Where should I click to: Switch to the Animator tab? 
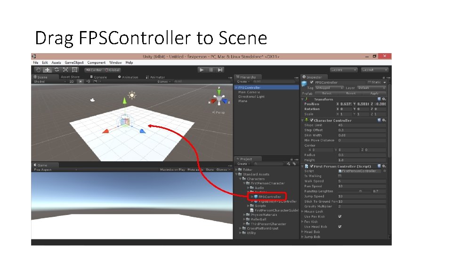coord(156,77)
